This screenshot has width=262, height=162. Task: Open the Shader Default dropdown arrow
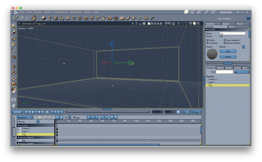pos(244,47)
